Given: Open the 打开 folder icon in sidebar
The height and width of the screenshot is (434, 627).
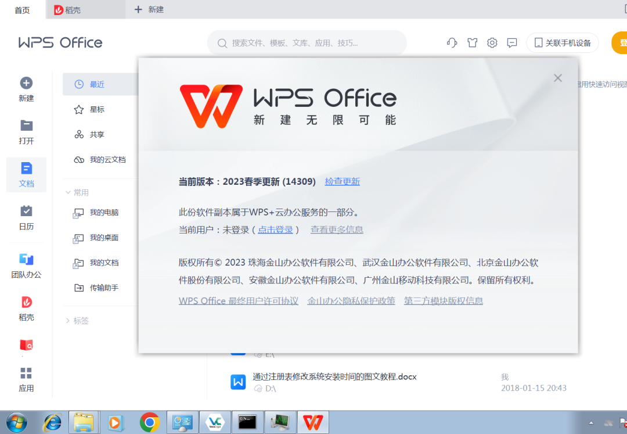Looking at the screenshot, I should point(26,125).
